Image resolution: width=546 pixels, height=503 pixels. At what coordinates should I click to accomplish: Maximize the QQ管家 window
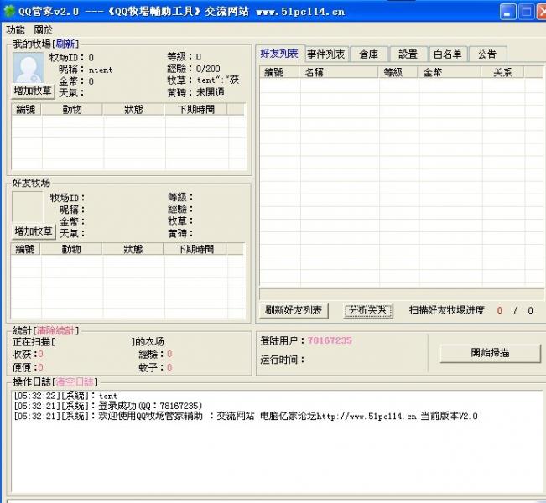[526, 13]
